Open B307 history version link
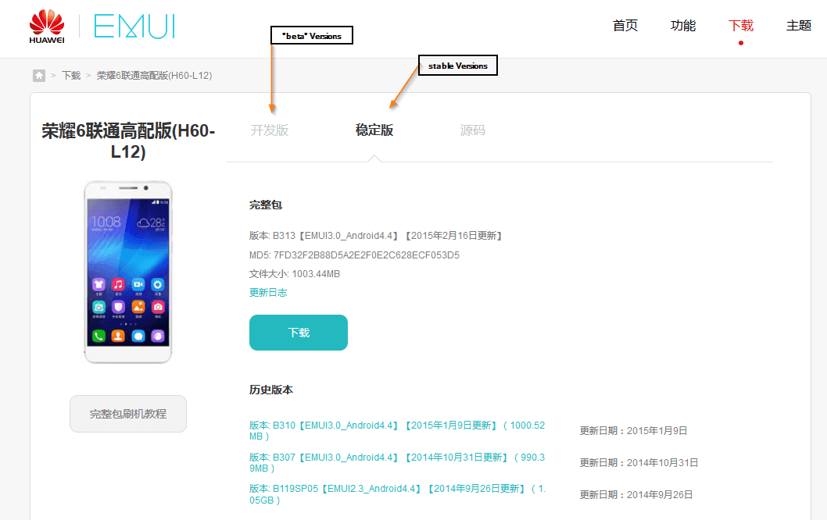The height and width of the screenshot is (520, 827). click(x=397, y=462)
